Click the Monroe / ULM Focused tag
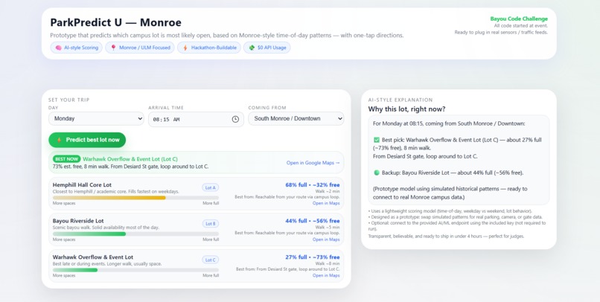The height and width of the screenshot is (302, 600). click(x=140, y=48)
